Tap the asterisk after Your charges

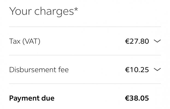(76, 10)
